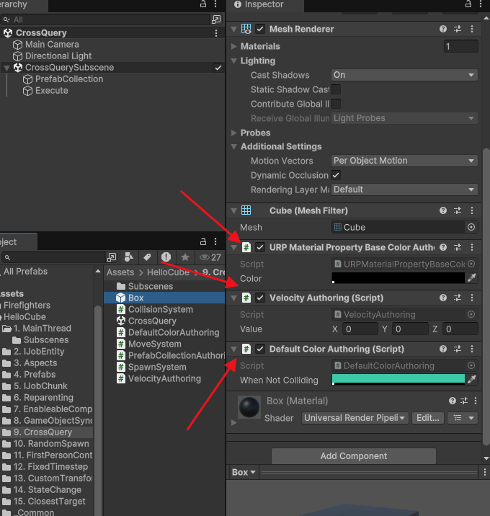
Task: Open CrossQuery scene kebab menu
Action: [x=216, y=33]
